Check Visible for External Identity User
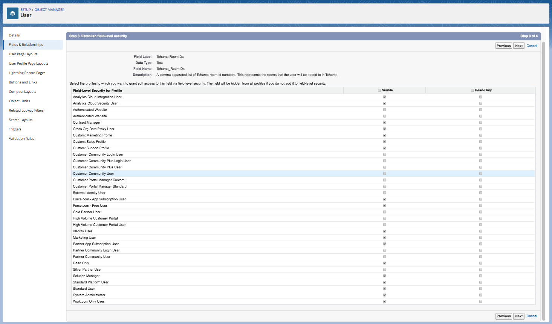Screen dimensions: 552x324 click(x=385, y=193)
